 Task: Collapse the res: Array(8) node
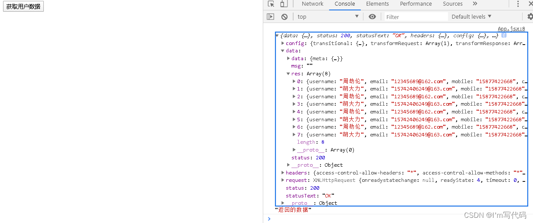[x=288, y=74]
